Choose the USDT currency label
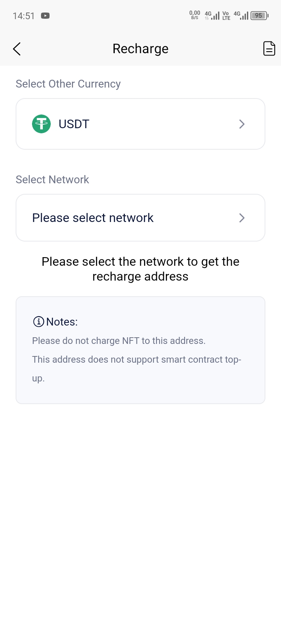The image size is (281, 630). click(74, 124)
